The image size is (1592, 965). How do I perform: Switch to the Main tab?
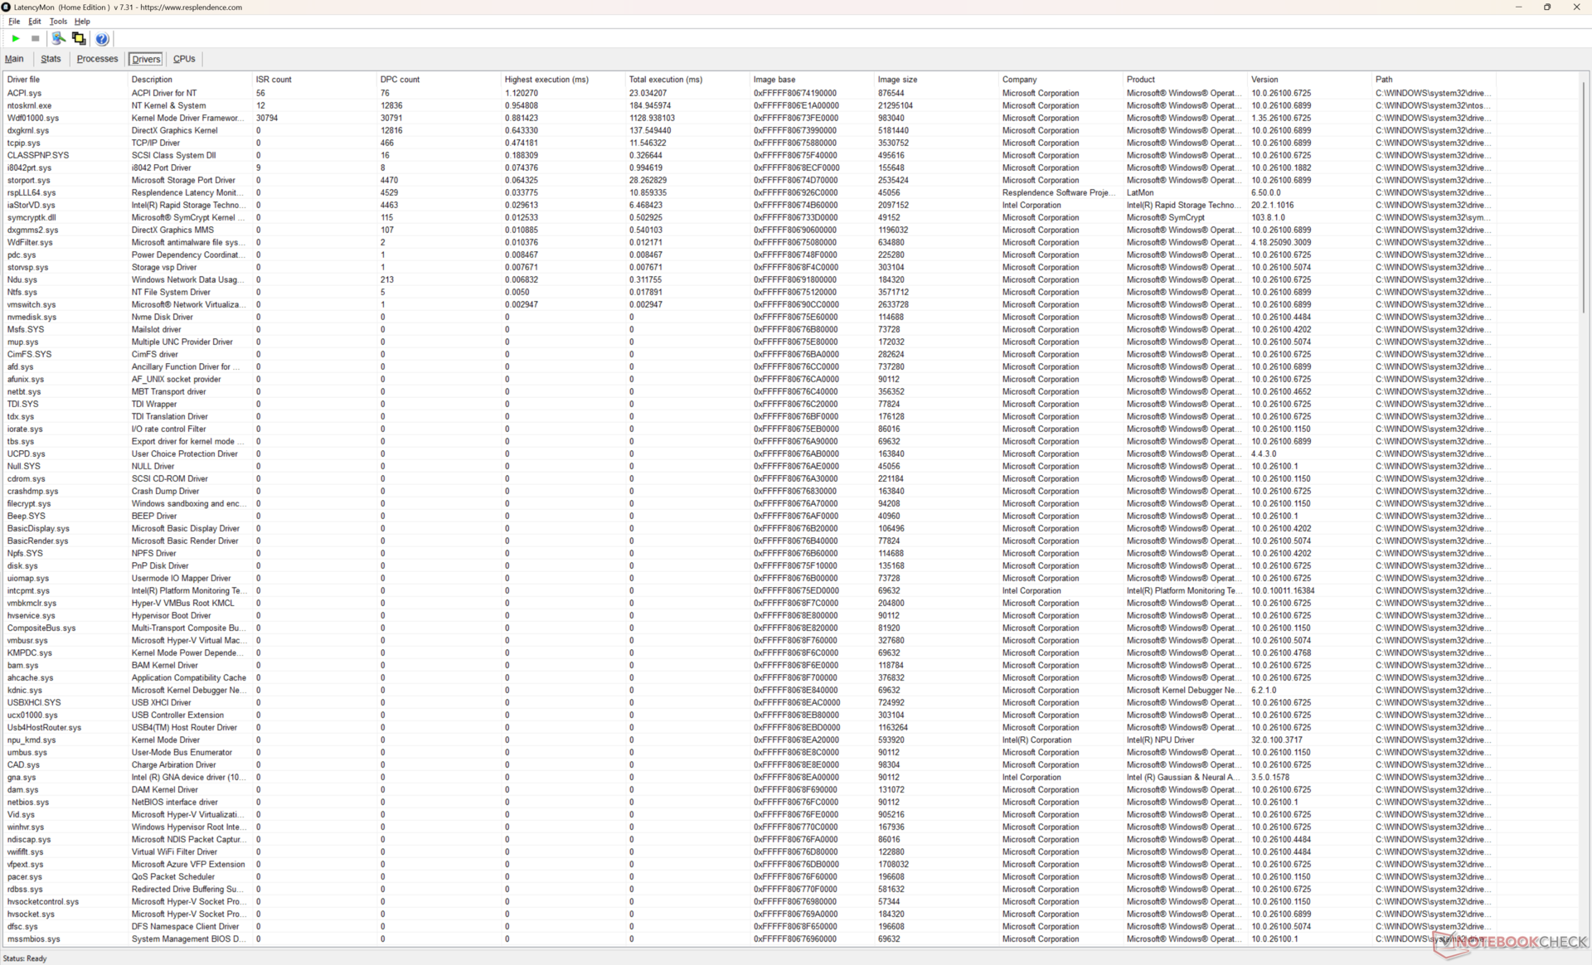(x=14, y=59)
